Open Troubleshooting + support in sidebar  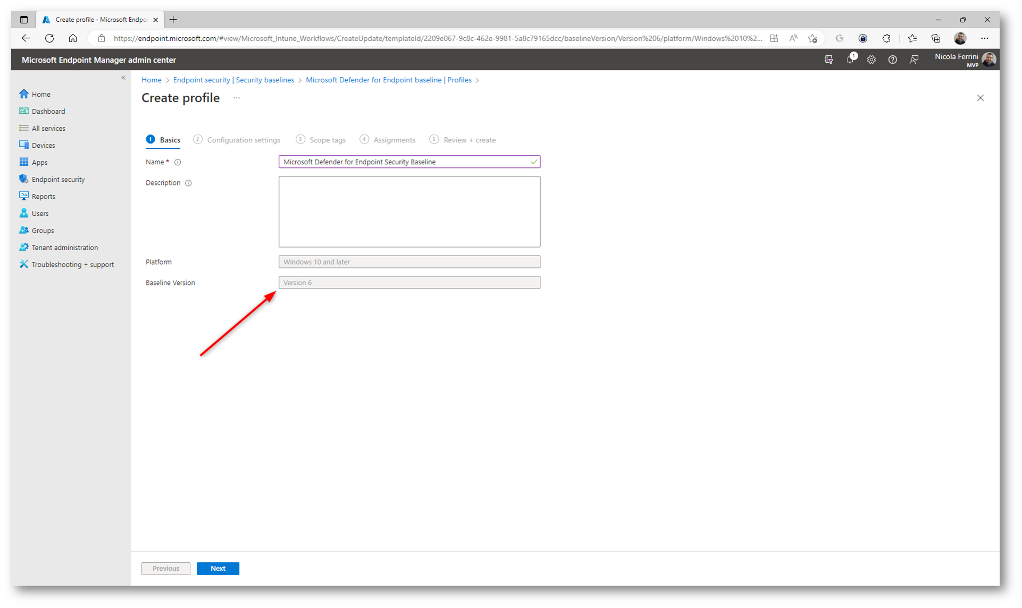66,264
